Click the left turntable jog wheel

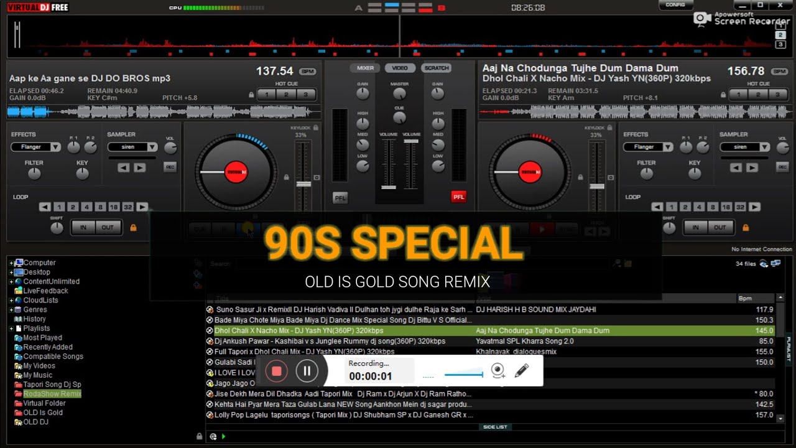pos(236,172)
